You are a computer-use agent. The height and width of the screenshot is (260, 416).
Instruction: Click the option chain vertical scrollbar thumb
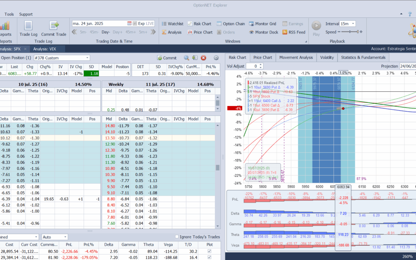(x=218, y=168)
